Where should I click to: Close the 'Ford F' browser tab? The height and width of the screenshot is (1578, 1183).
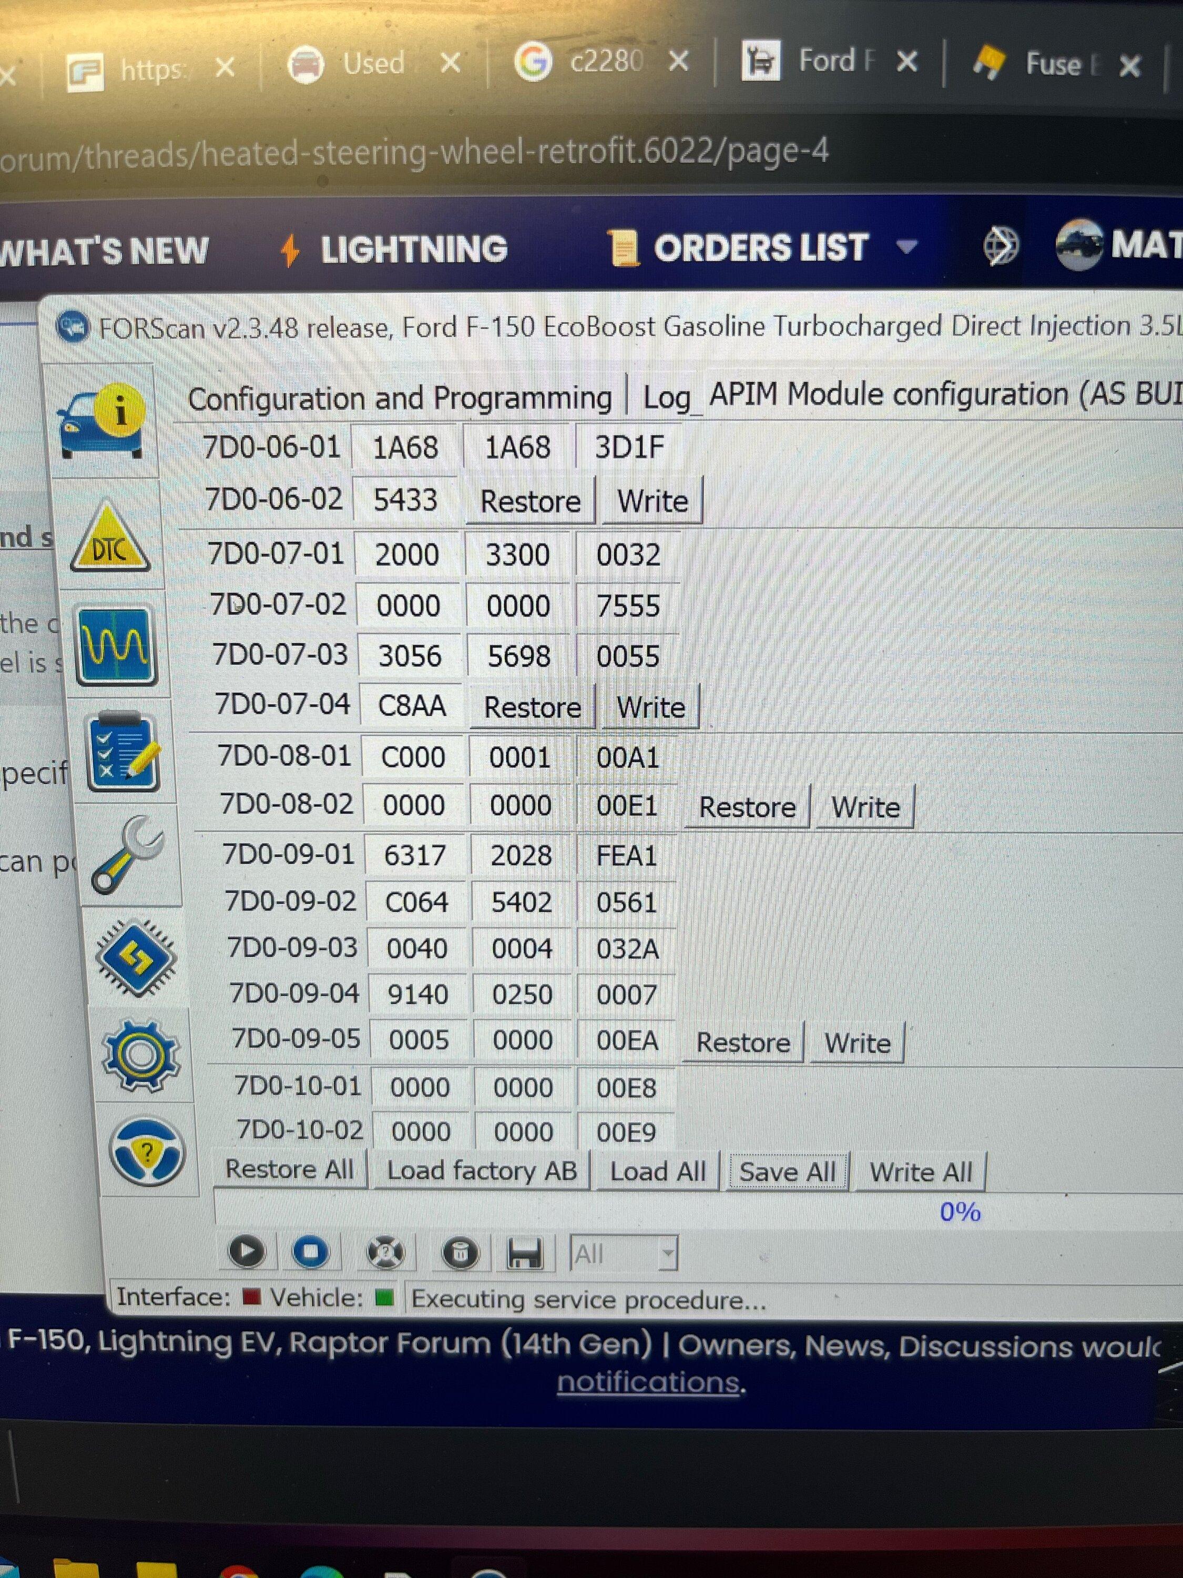907,62
